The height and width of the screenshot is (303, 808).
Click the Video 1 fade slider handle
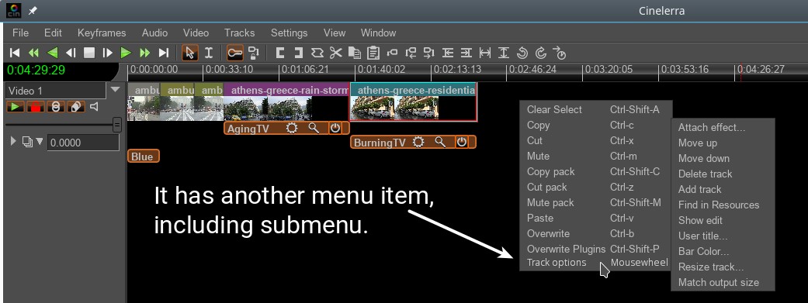pyautogui.click(x=117, y=125)
